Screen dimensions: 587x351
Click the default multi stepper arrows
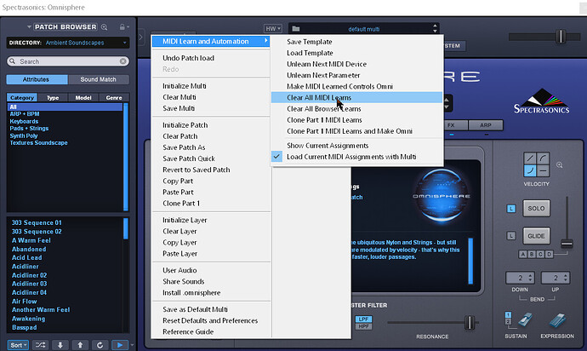pyautogui.click(x=435, y=28)
